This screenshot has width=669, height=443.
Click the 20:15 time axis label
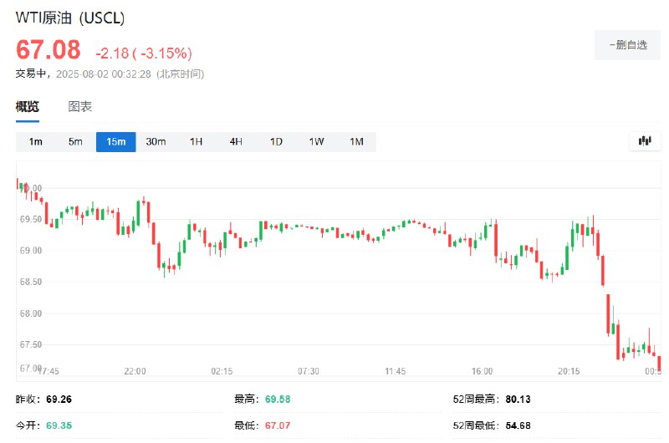click(569, 371)
